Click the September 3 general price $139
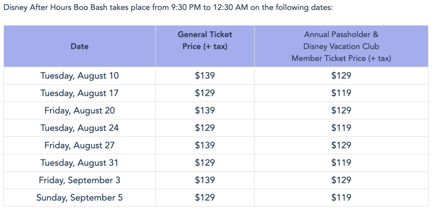433x212 pixels. [x=205, y=180]
